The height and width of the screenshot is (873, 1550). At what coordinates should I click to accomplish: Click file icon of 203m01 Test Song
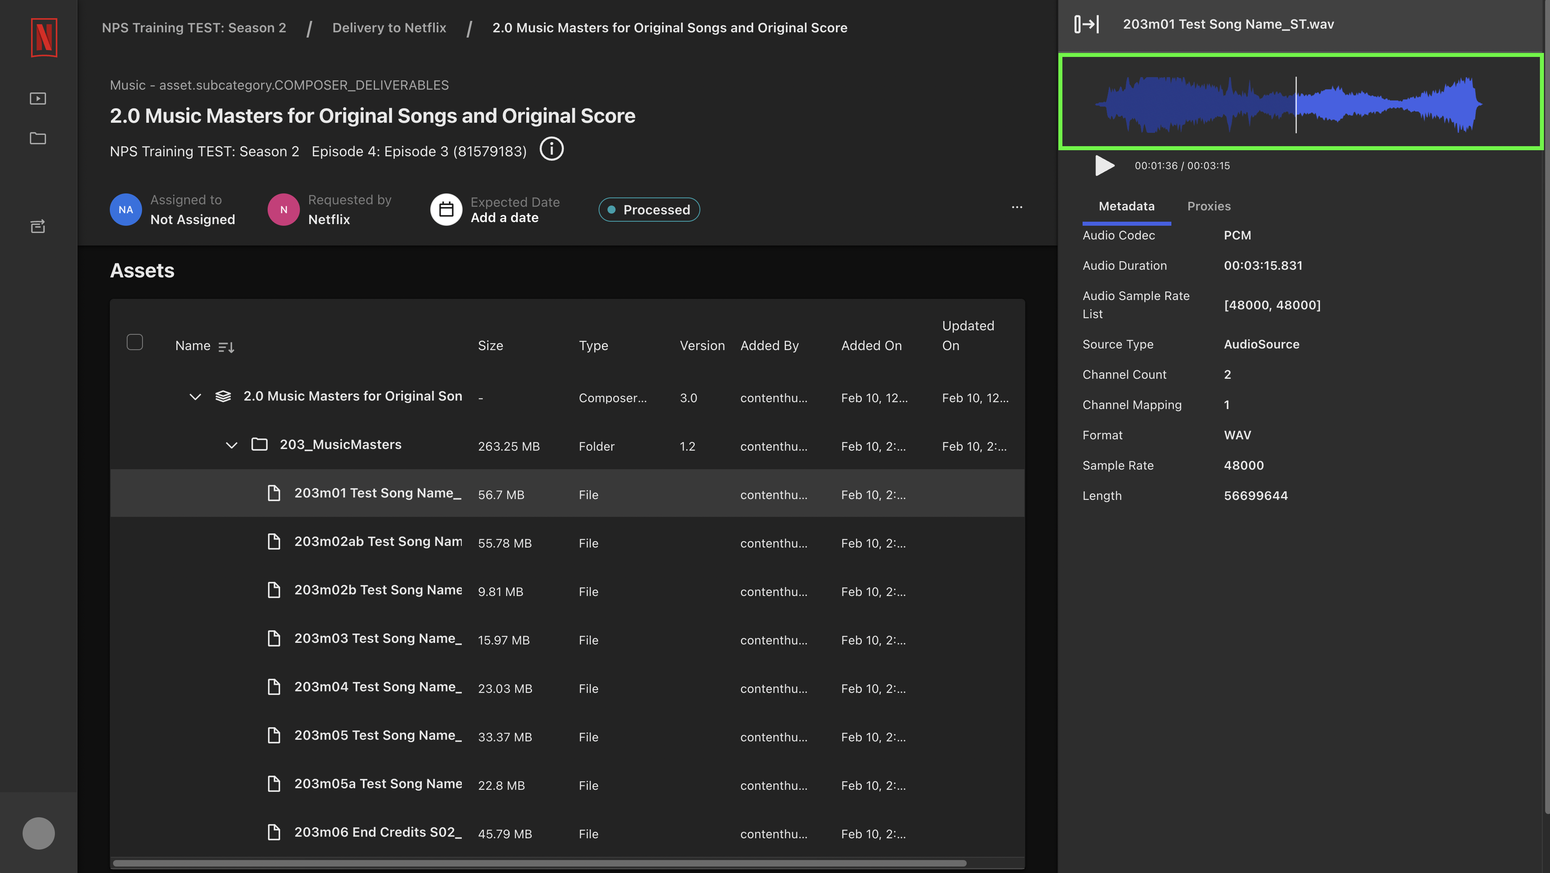point(274,493)
